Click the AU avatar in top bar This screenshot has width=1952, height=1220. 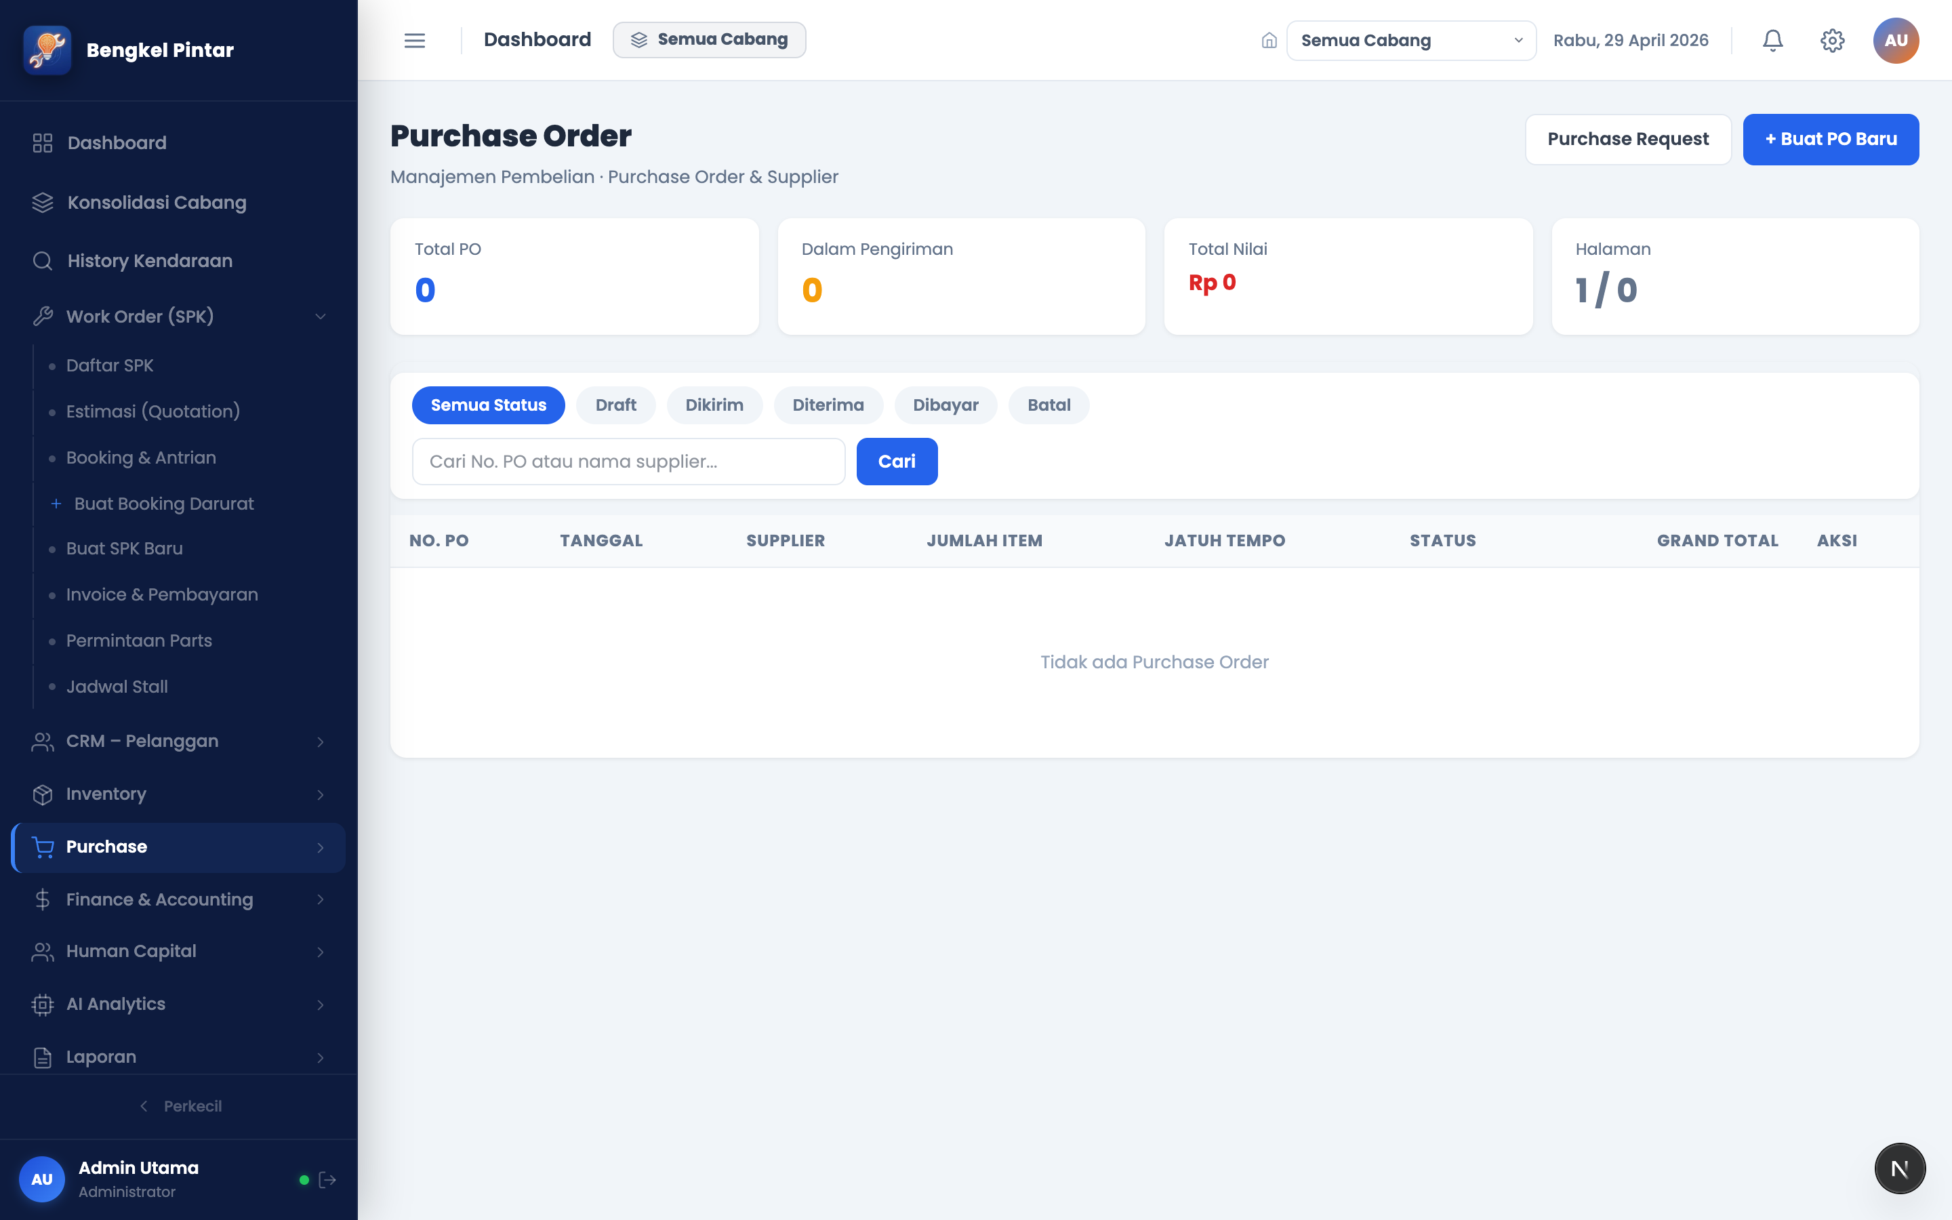[1896, 41]
